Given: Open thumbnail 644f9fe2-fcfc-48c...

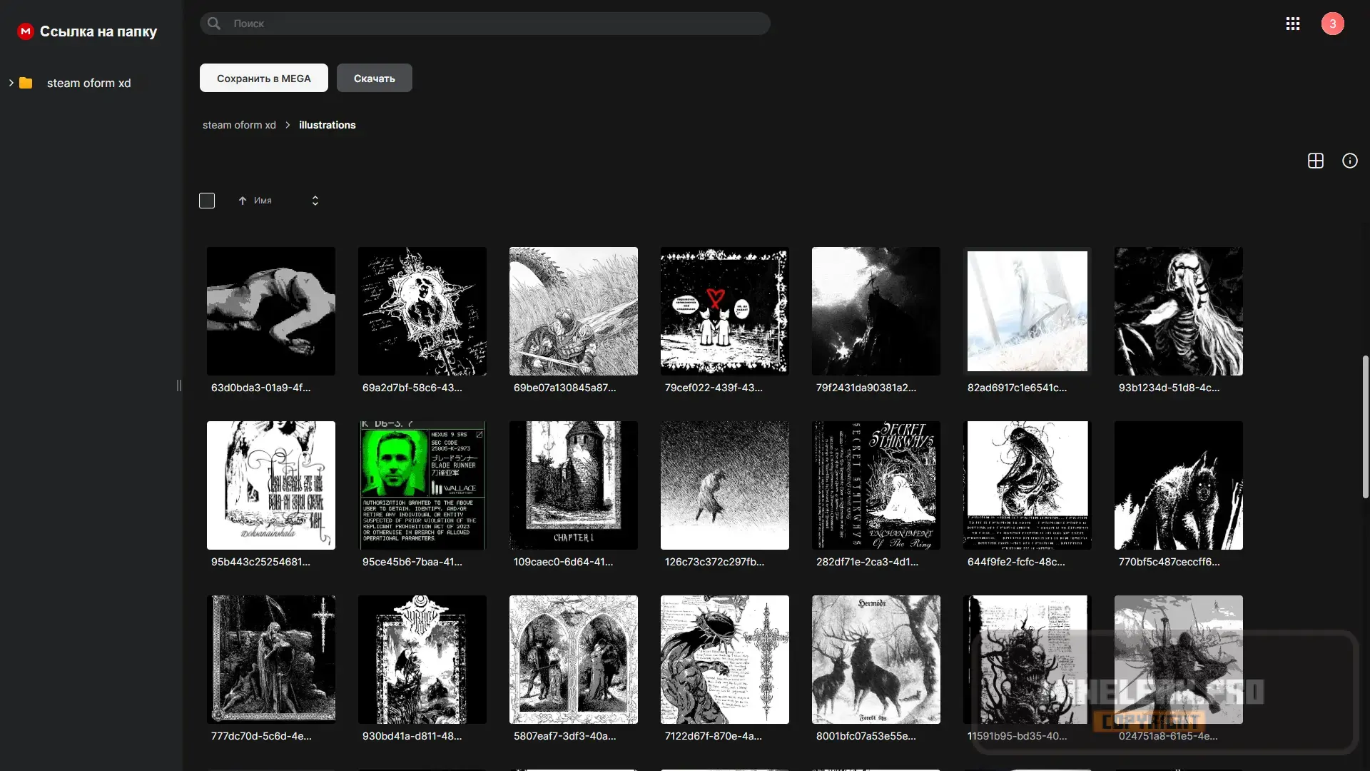Looking at the screenshot, I should pos(1027,485).
